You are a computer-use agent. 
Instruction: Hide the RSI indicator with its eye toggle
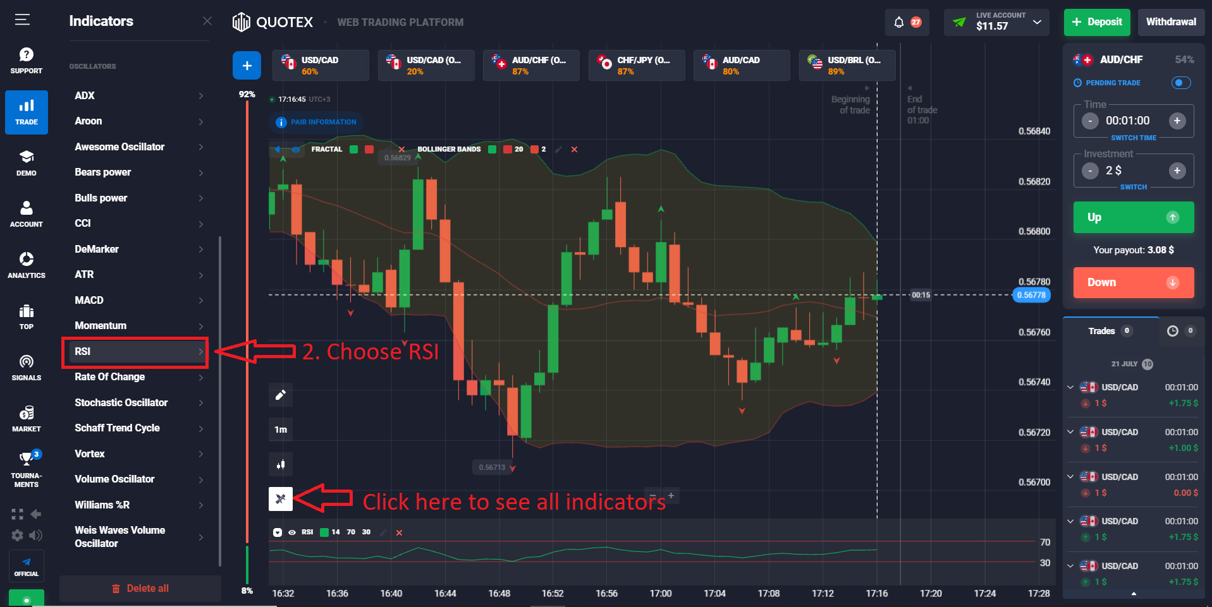tap(291, 532)
